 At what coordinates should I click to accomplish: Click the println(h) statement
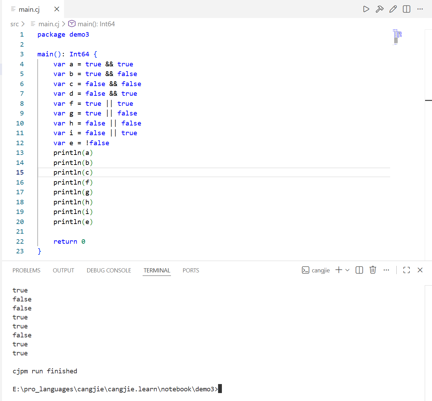[x=73, y=202]
